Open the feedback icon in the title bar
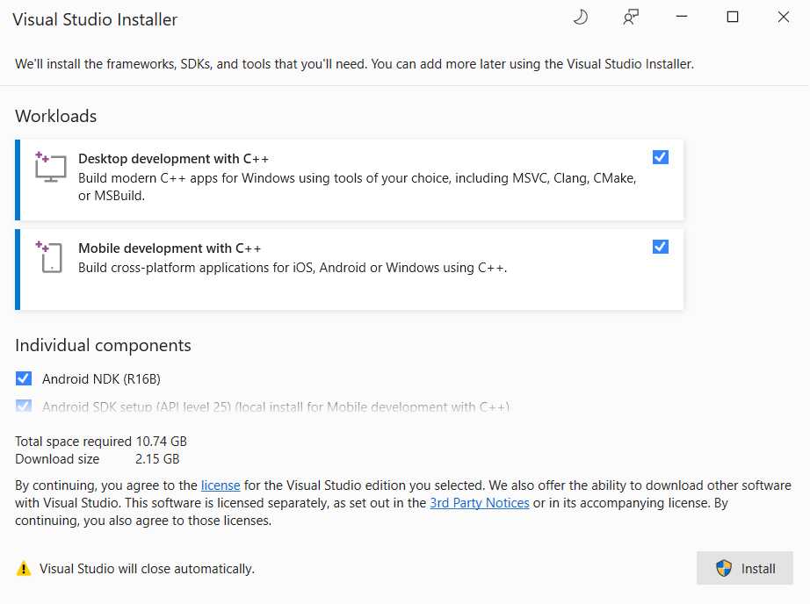The height and width of the screenshot is (604, 810). pyautogui.click(x=631, y=17)
